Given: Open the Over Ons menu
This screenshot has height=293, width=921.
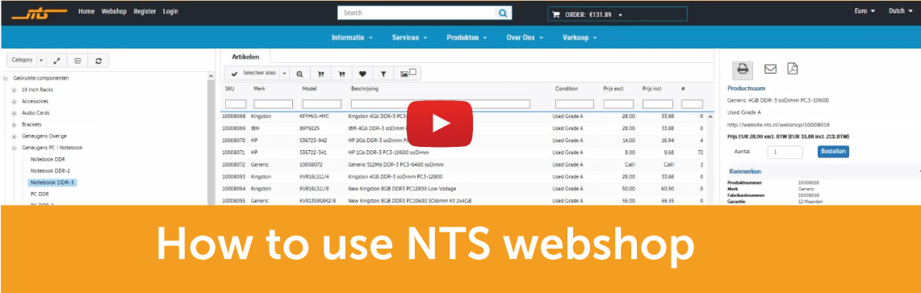Looking at the screenshot, I should pyautogui.click(x=524, y=38).
